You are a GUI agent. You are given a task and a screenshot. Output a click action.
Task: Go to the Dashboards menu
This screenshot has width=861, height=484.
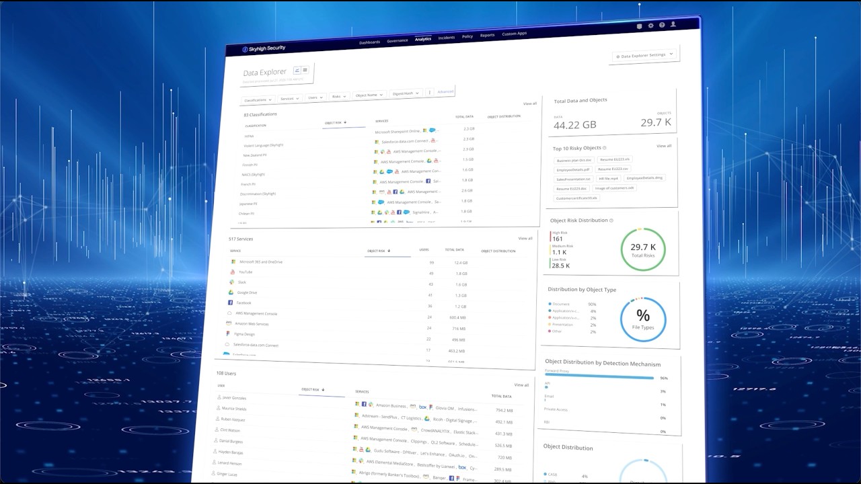369,42
